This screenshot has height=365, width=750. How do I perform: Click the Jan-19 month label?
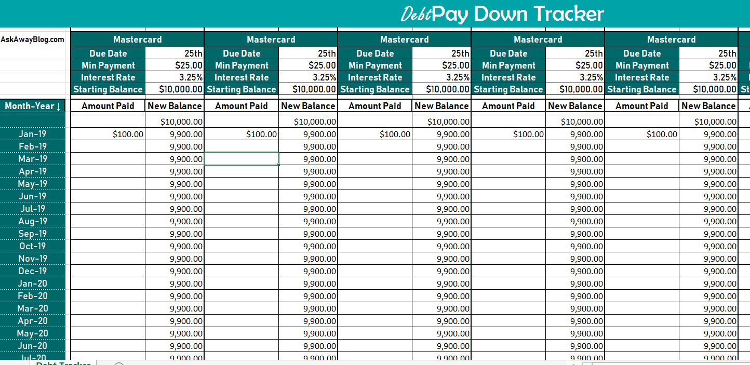pyautogui.click(x=32, y=134)
